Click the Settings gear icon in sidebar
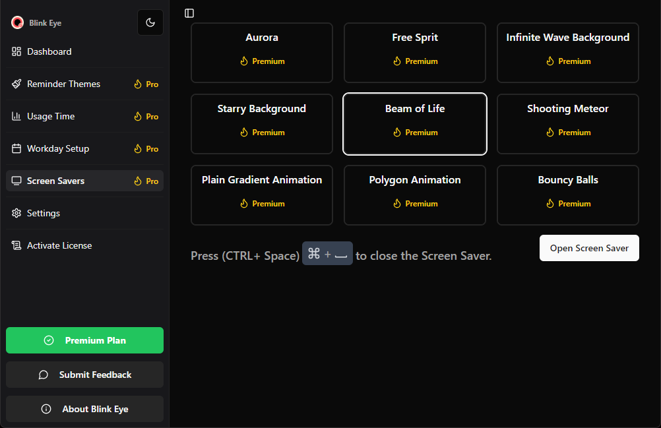 [x=16, y=213]
